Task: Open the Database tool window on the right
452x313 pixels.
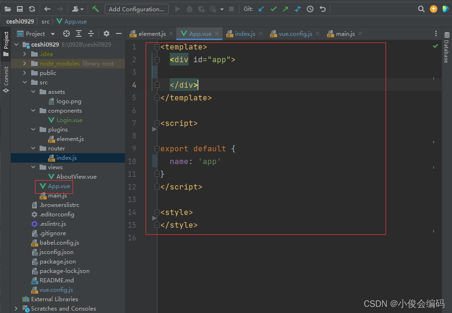Action: pos(447,47)
